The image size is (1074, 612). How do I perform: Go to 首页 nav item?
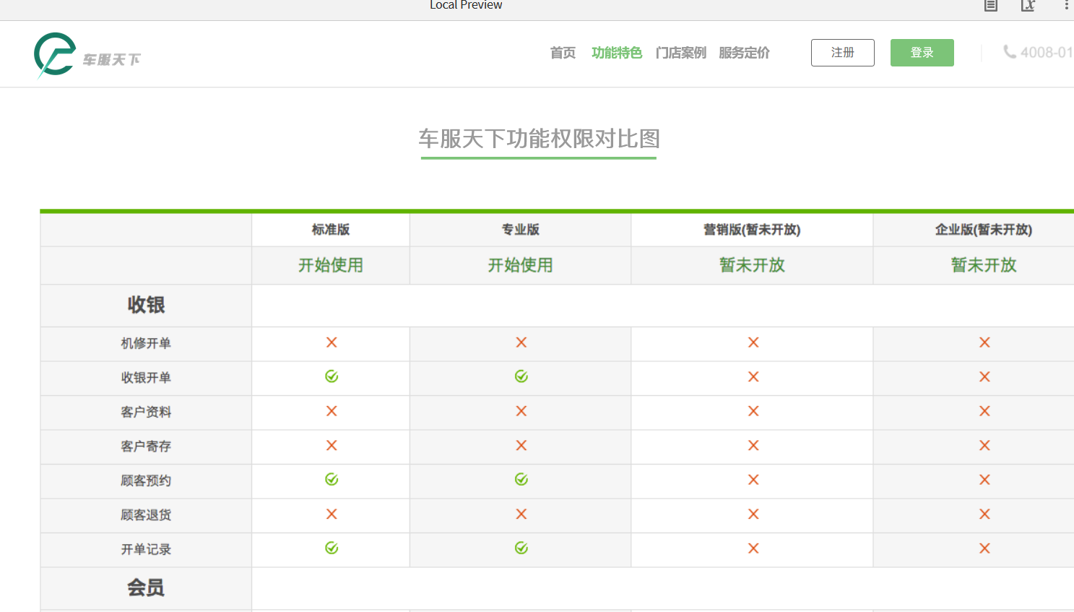pyautogui.click(x=563, y=53)
